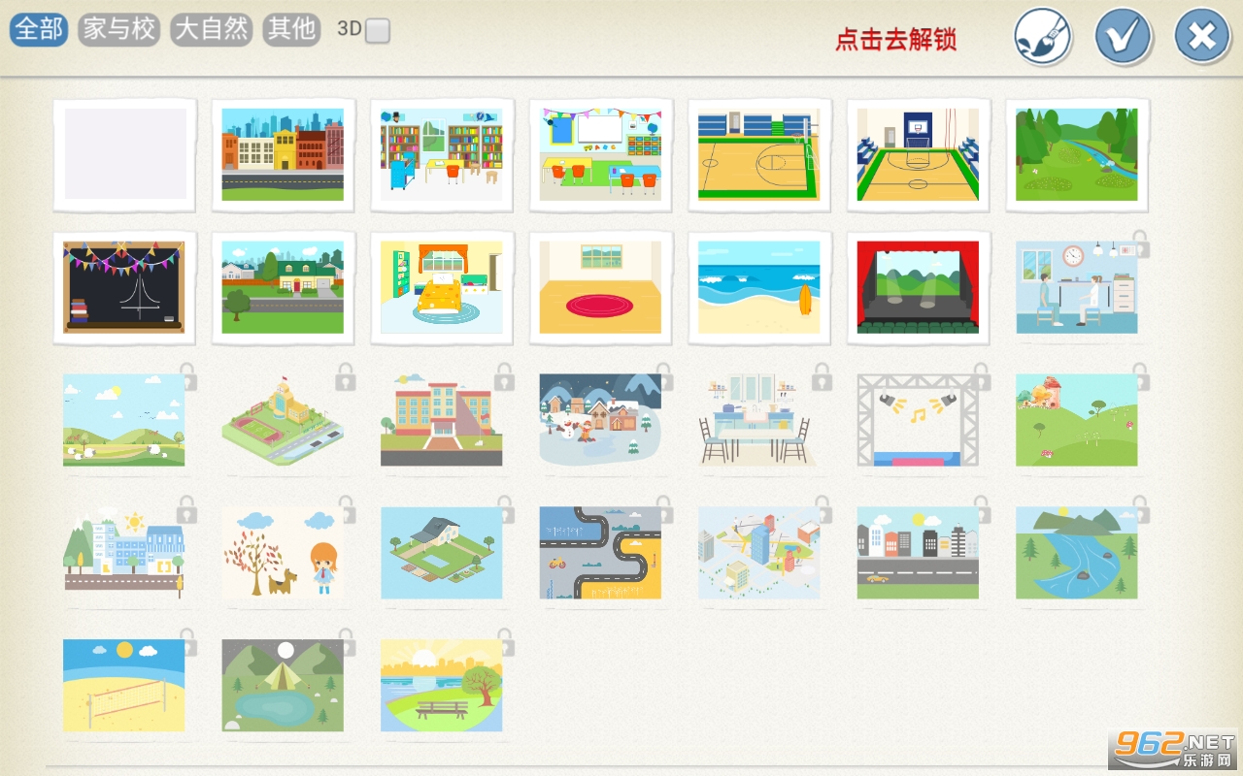Pick the green hill with mushroom house
The width and height of the screenshot is (1243, 776).
pyautogui.click(x=1077, y=420)
